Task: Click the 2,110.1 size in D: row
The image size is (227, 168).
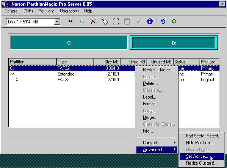Action: point(113,80)
